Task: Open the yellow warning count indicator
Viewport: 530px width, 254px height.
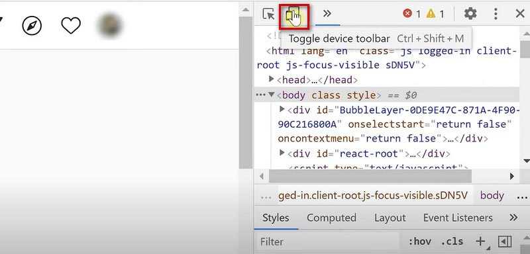Action: tap(435, 14)
